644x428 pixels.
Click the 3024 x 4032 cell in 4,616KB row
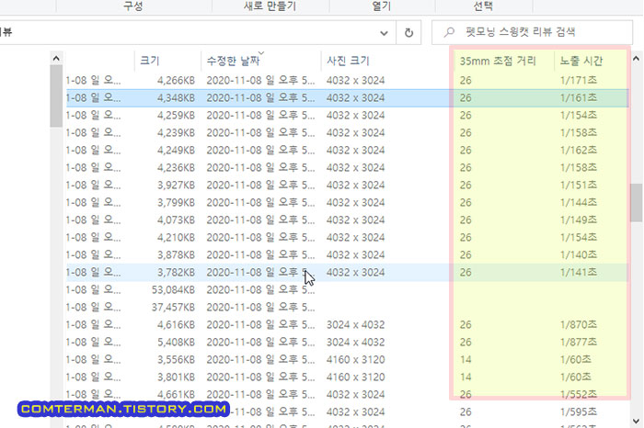click(356, 325)
